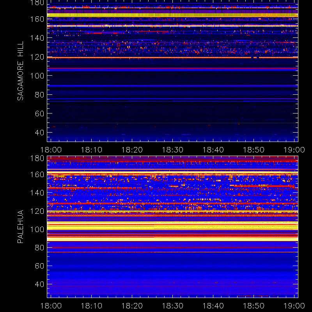
Task: Select the 140 tick label on Palehua plot
Action: 37,193
